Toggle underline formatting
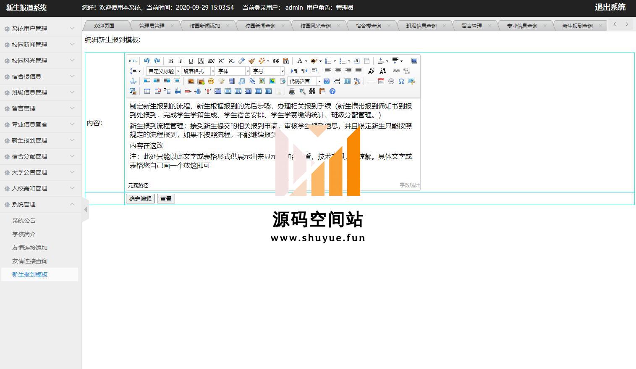Viewport: 636px width, 369px height. click(x=191, y=61)
